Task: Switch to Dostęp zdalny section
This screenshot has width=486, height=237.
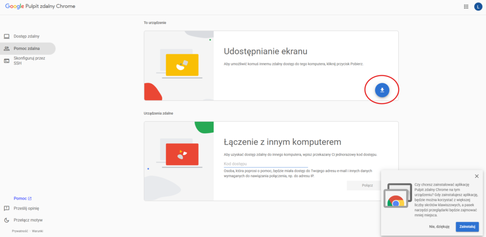Action: [x=28, y=36]
